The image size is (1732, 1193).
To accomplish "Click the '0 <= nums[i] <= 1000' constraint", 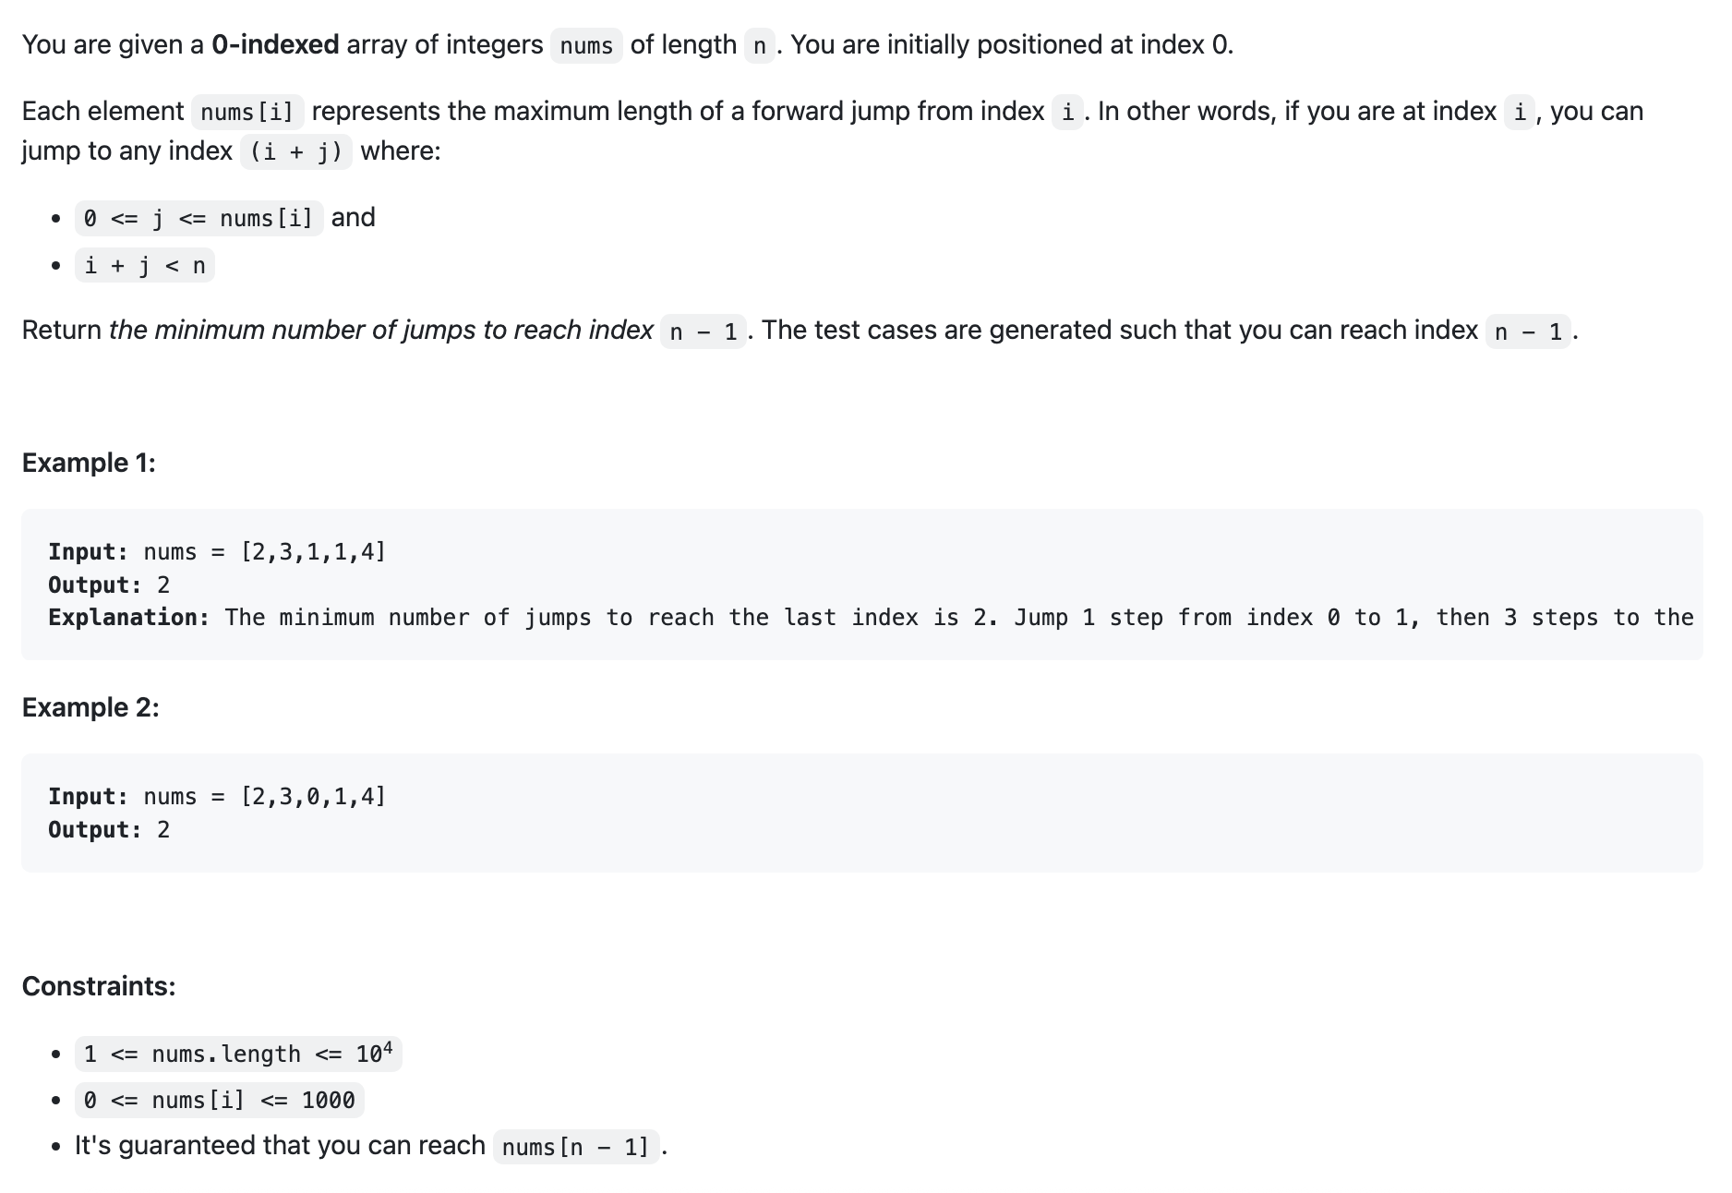I will (x=220, y=1101).
